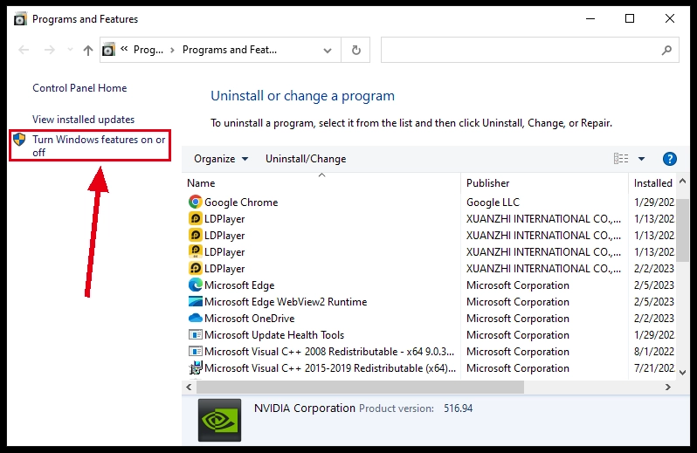Click the Microsoft Edge WebView2 Runtime name
Viewport: 697px width, 453px height.
tap(286, 302)
